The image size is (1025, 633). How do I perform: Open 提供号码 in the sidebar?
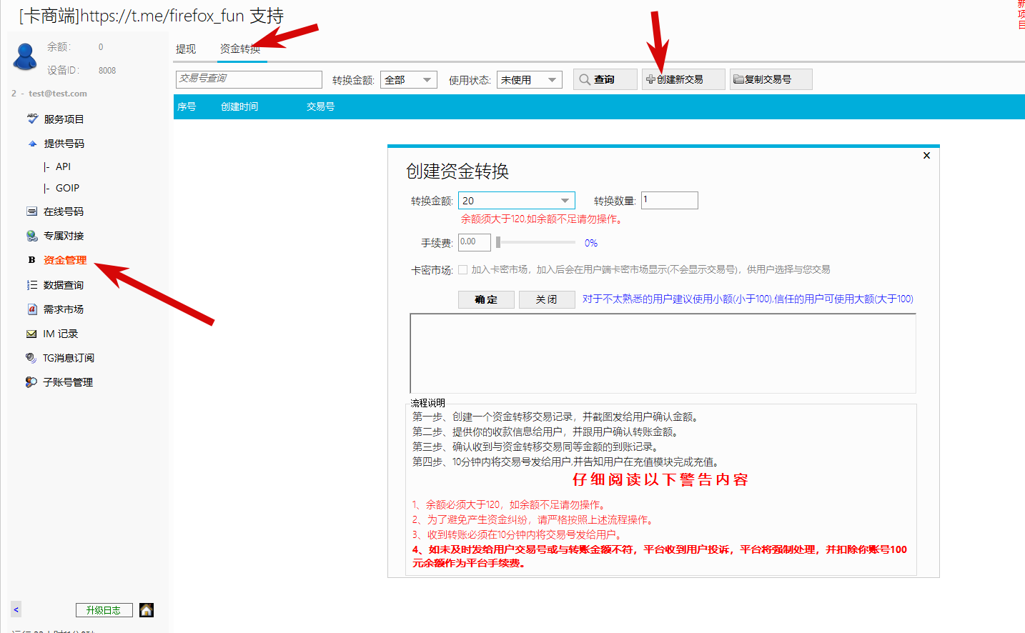tap(64, 144)
